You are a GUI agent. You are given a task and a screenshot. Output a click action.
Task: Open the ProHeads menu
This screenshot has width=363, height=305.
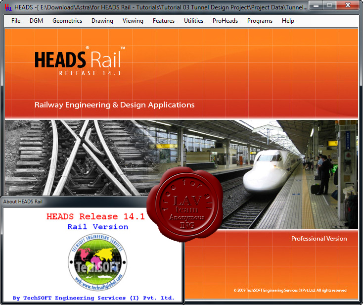click(225, 21)
